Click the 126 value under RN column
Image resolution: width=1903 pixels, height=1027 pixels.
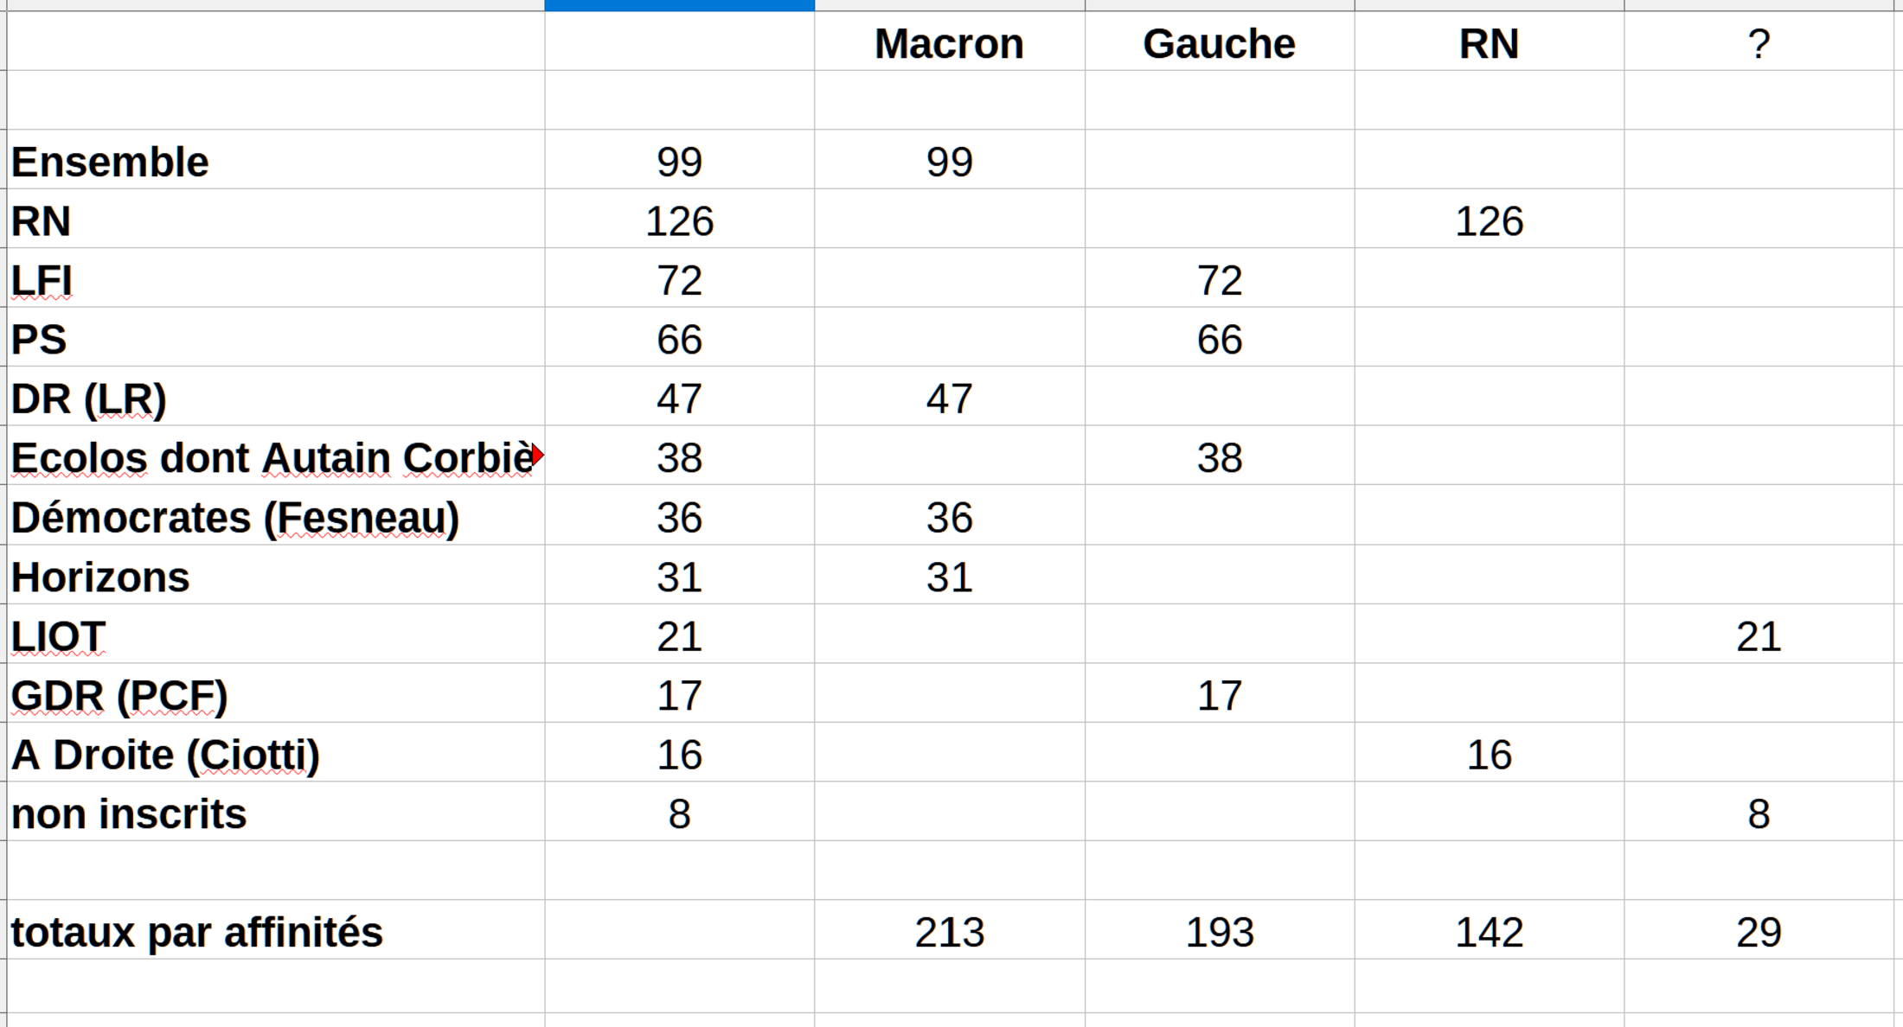click(x=1489, y=221)
